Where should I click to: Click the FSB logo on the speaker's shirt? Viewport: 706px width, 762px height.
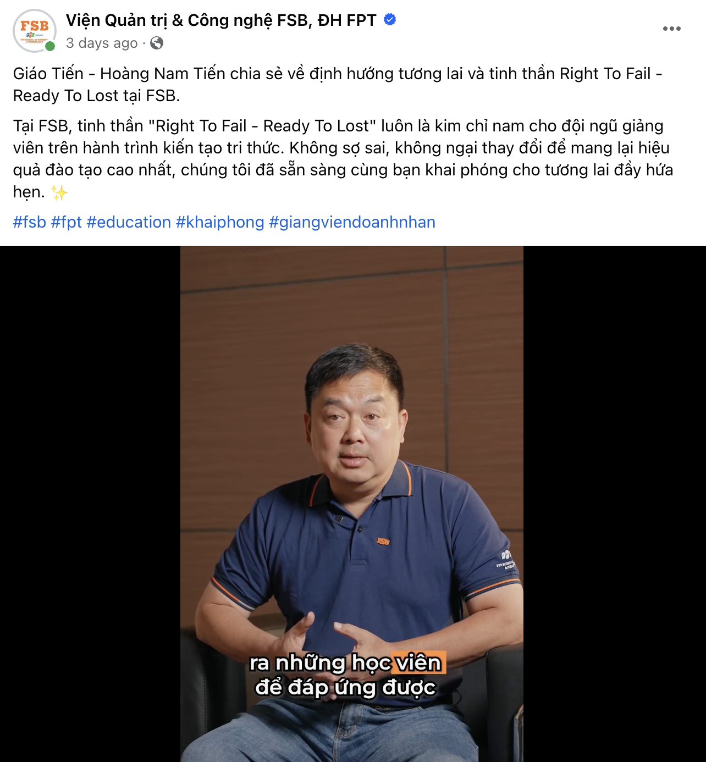[383, 542]
